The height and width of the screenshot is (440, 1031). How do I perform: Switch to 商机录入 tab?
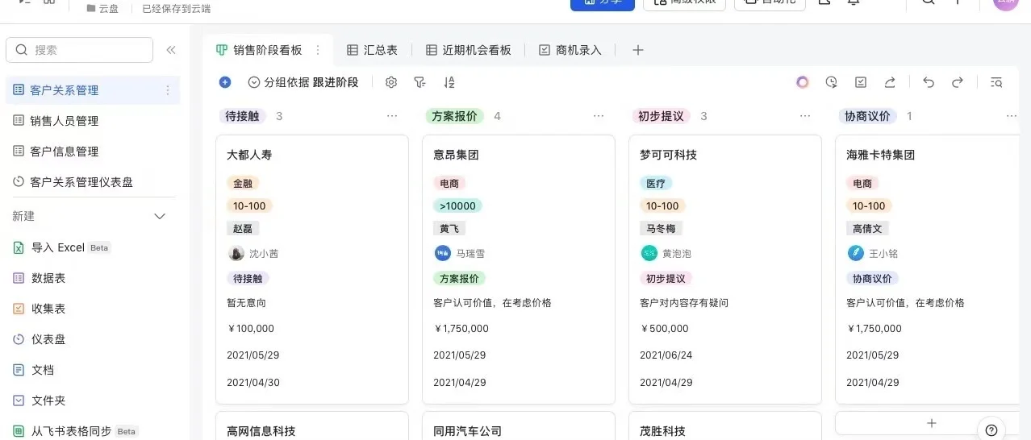click(570, 50)
